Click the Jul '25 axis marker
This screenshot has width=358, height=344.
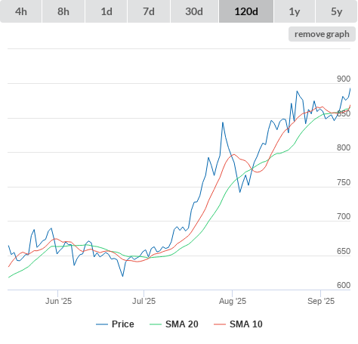coord(144,301)
